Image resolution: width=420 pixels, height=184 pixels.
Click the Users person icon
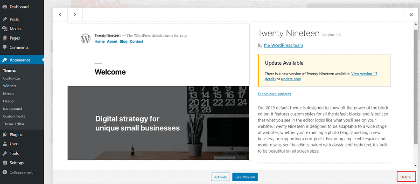pyautogui.click(x=5, y=144)
